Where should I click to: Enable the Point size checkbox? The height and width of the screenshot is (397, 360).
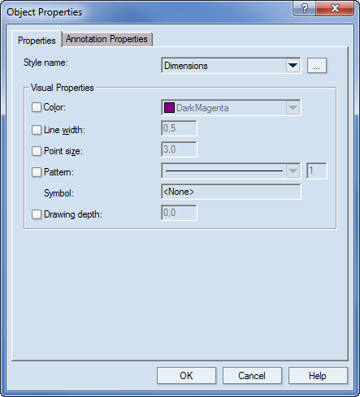(37, 151)
